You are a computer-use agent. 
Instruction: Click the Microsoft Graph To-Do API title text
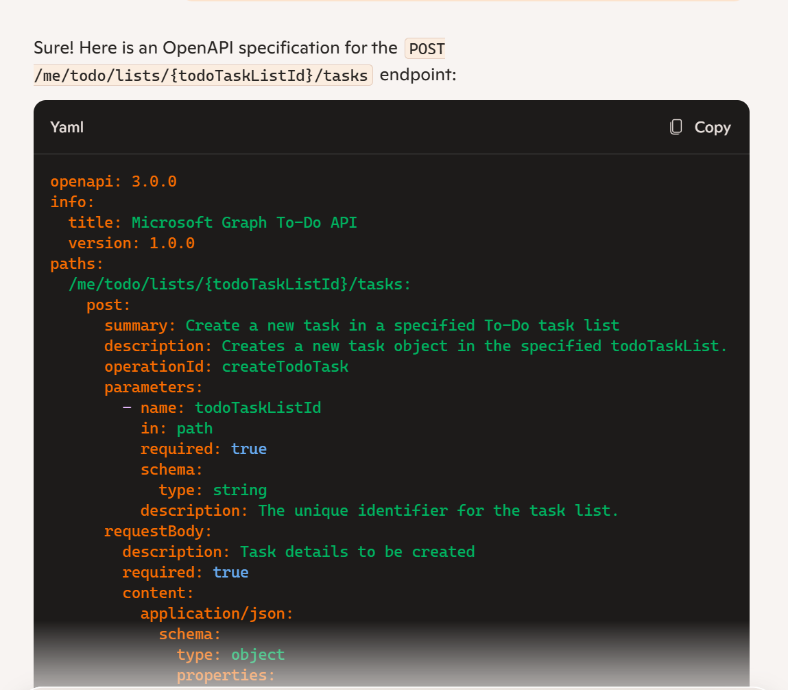(244, 222)
